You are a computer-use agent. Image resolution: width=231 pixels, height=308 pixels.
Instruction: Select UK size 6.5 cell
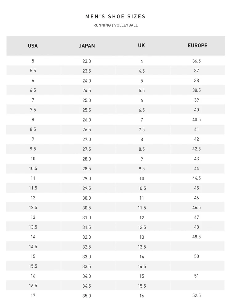[142, 110]
